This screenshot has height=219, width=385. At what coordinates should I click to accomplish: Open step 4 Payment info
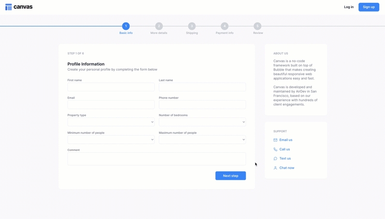click(224, 26)
